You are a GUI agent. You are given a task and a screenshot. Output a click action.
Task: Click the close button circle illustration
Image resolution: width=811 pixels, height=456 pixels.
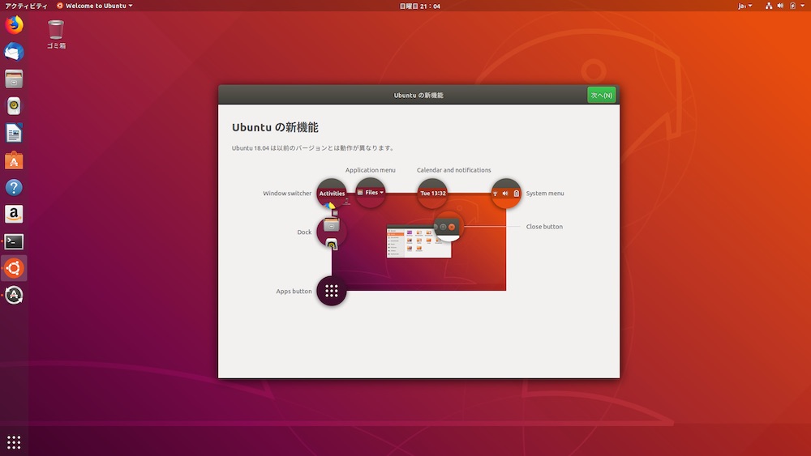click(448, 227)
